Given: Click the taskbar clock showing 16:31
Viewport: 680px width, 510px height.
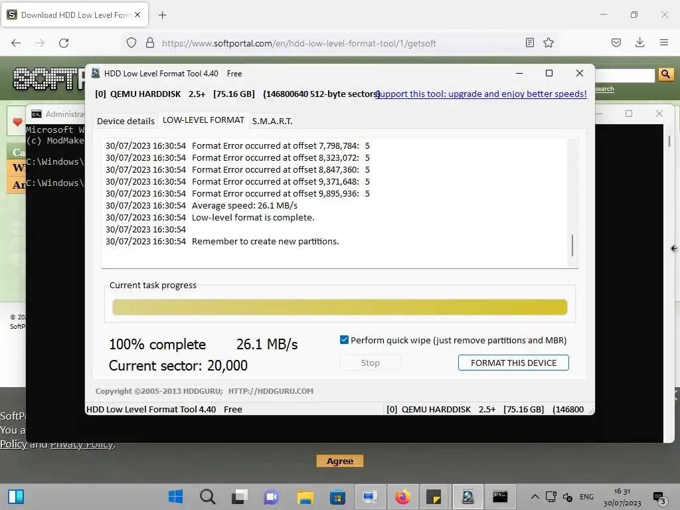Looking at the screenshot, I should (622, 497).
